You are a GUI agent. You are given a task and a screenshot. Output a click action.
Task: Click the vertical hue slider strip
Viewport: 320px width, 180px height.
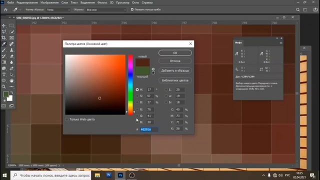click(x=130, y=84)
